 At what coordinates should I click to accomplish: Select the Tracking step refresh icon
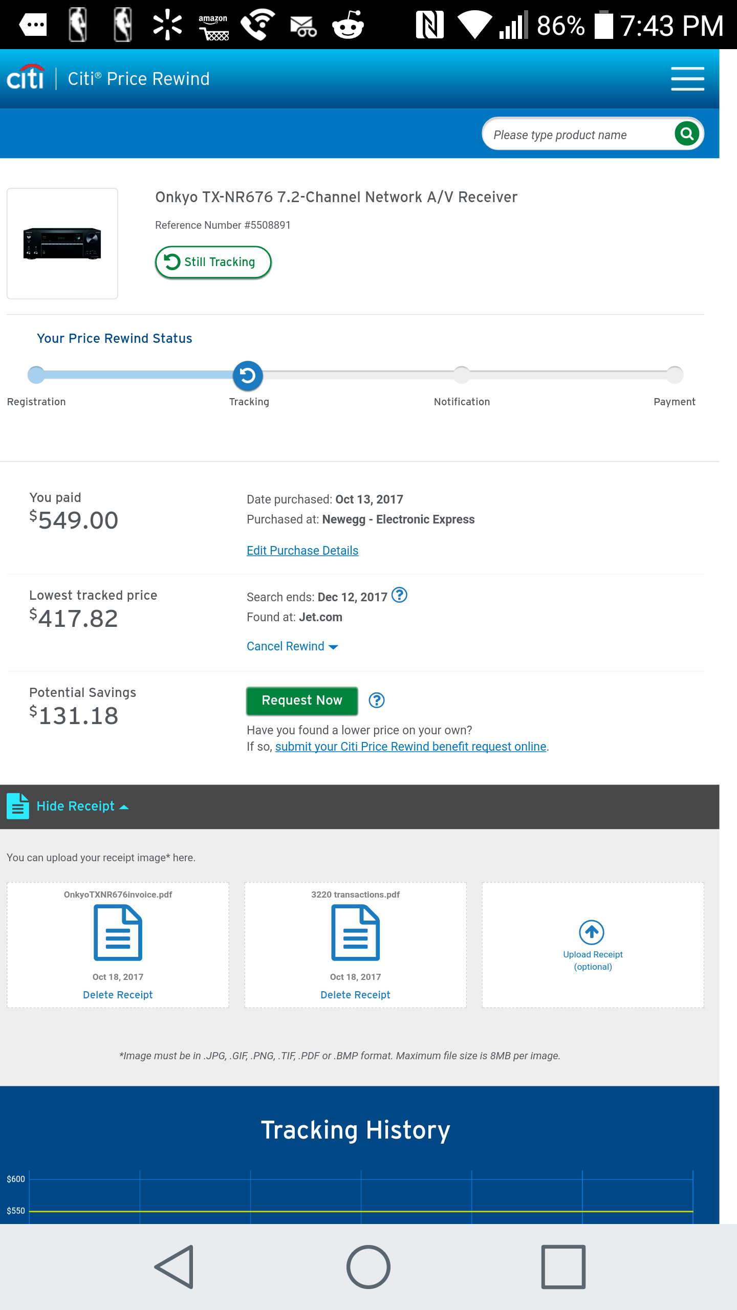point(248,376)
